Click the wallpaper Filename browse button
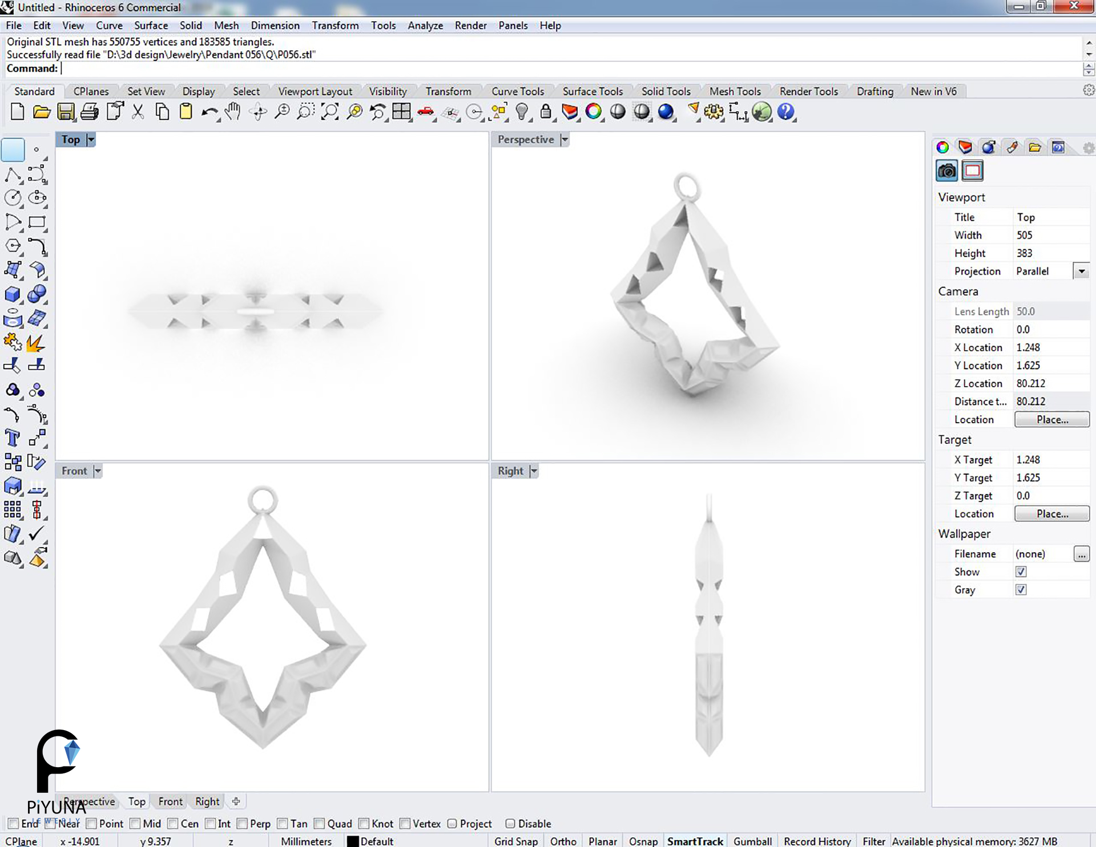The image size is (1096, 847). [1082, 554]
